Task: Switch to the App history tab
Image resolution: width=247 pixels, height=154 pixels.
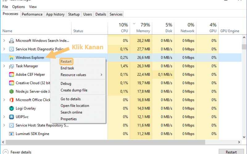Action: (x=55, y=14)
